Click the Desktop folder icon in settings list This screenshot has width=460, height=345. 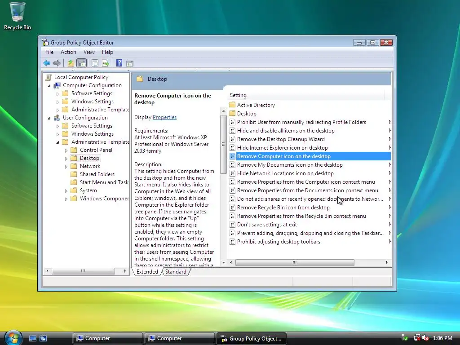pos(232,113)
